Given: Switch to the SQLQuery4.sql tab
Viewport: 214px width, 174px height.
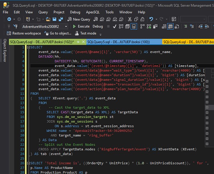Looking at the screenshot, I should (189, 42).
